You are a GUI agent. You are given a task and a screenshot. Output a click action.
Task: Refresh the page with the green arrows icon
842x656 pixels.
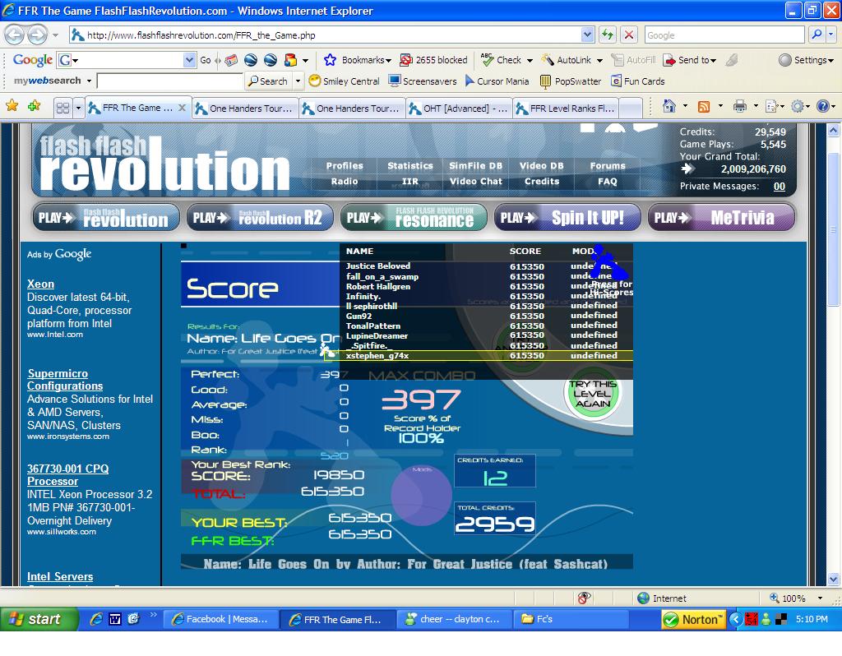[608, 35]
